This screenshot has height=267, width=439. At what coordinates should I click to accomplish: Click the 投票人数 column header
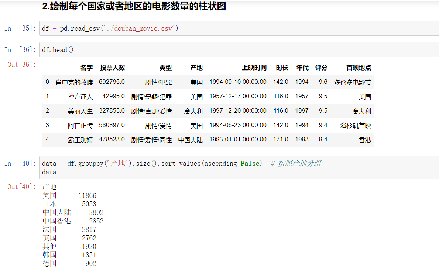pos(112,68)
